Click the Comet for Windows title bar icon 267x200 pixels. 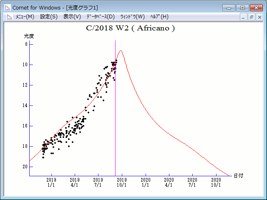tap(7, 7)
